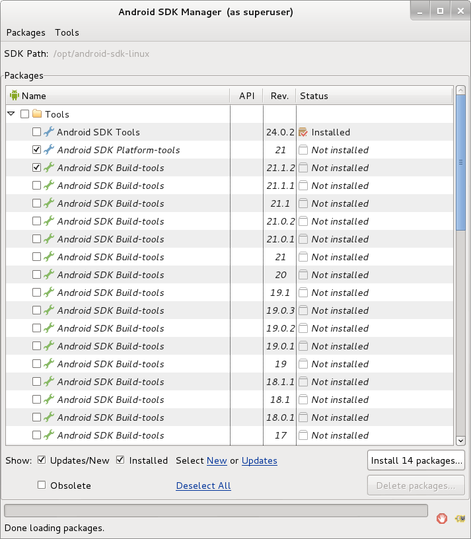
Task: Click Not installed icon for Build-tools 19
Action: click(303, 364)
